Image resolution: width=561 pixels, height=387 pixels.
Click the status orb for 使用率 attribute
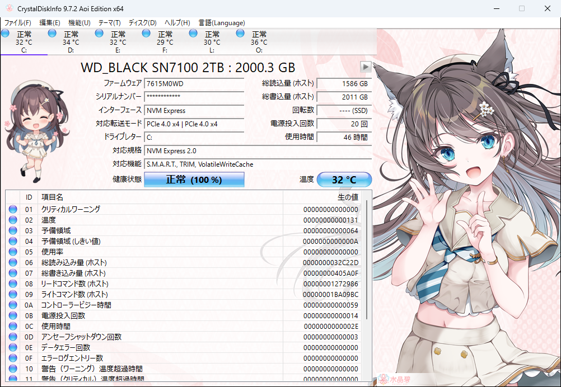pos(13,252)
